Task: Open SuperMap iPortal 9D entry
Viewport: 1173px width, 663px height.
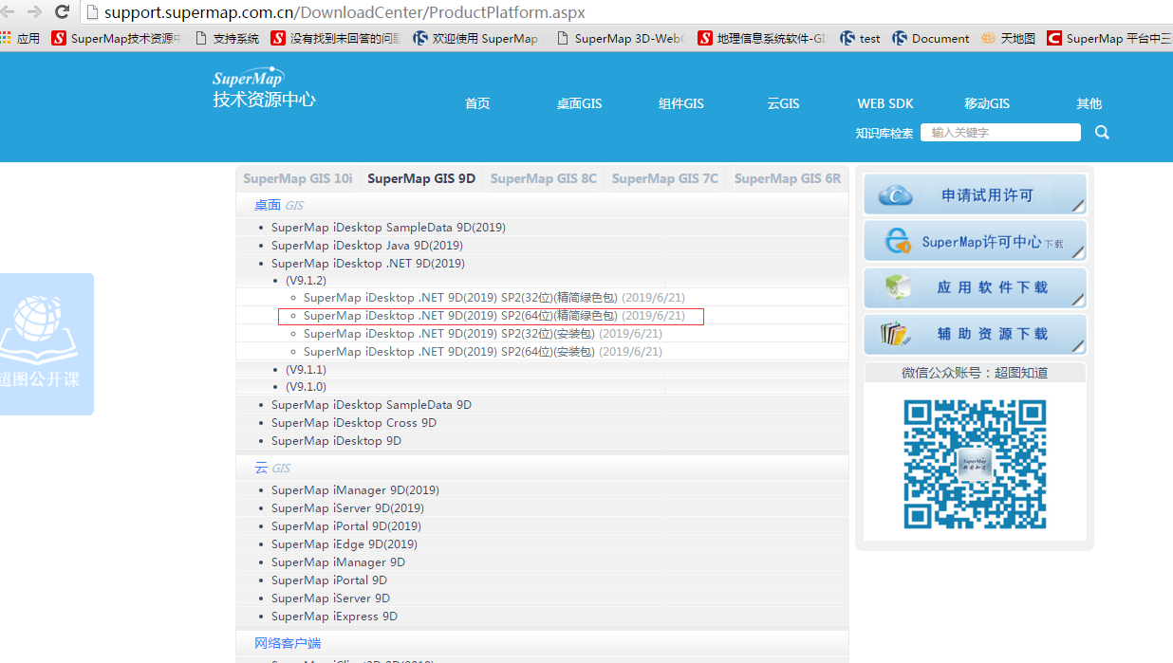Action: tap(329, 580)
